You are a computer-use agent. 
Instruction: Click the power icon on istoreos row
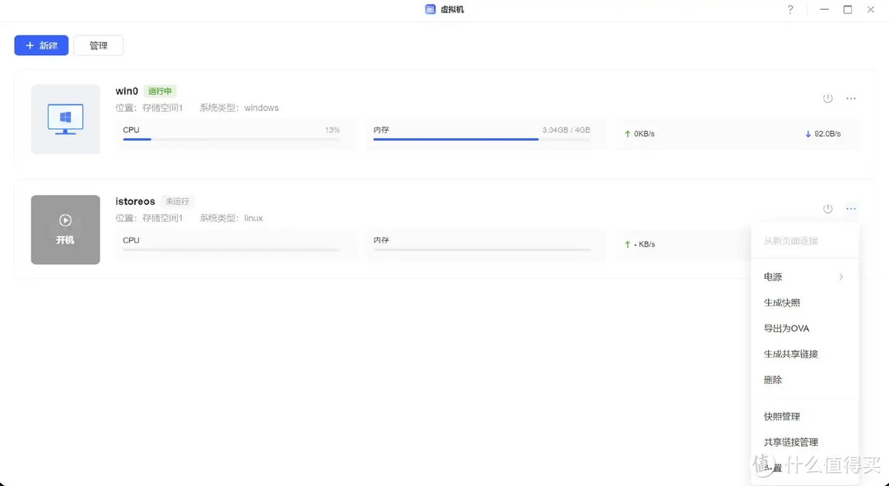click(x=827, y=209)
